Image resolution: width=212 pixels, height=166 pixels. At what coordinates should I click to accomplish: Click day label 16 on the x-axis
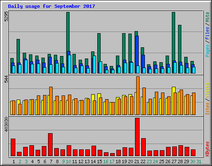point(106,161)
